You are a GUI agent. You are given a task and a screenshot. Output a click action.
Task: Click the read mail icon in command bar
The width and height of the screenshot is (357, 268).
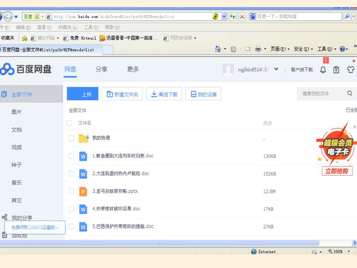tap(248, 49)
